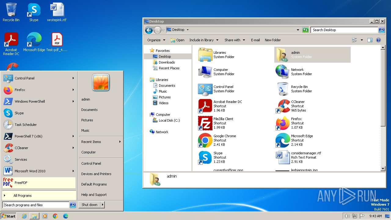This screenshot has width=391, height=220.
Task: Open Task Scheduler from Start menu
Action: (x=39, y=125)
